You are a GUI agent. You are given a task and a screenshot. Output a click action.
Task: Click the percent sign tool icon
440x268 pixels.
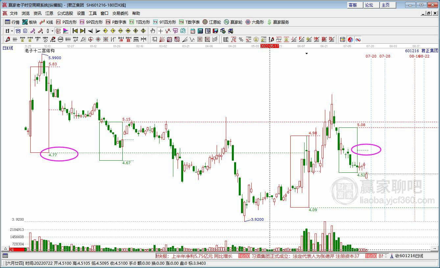tap(241, 39)
